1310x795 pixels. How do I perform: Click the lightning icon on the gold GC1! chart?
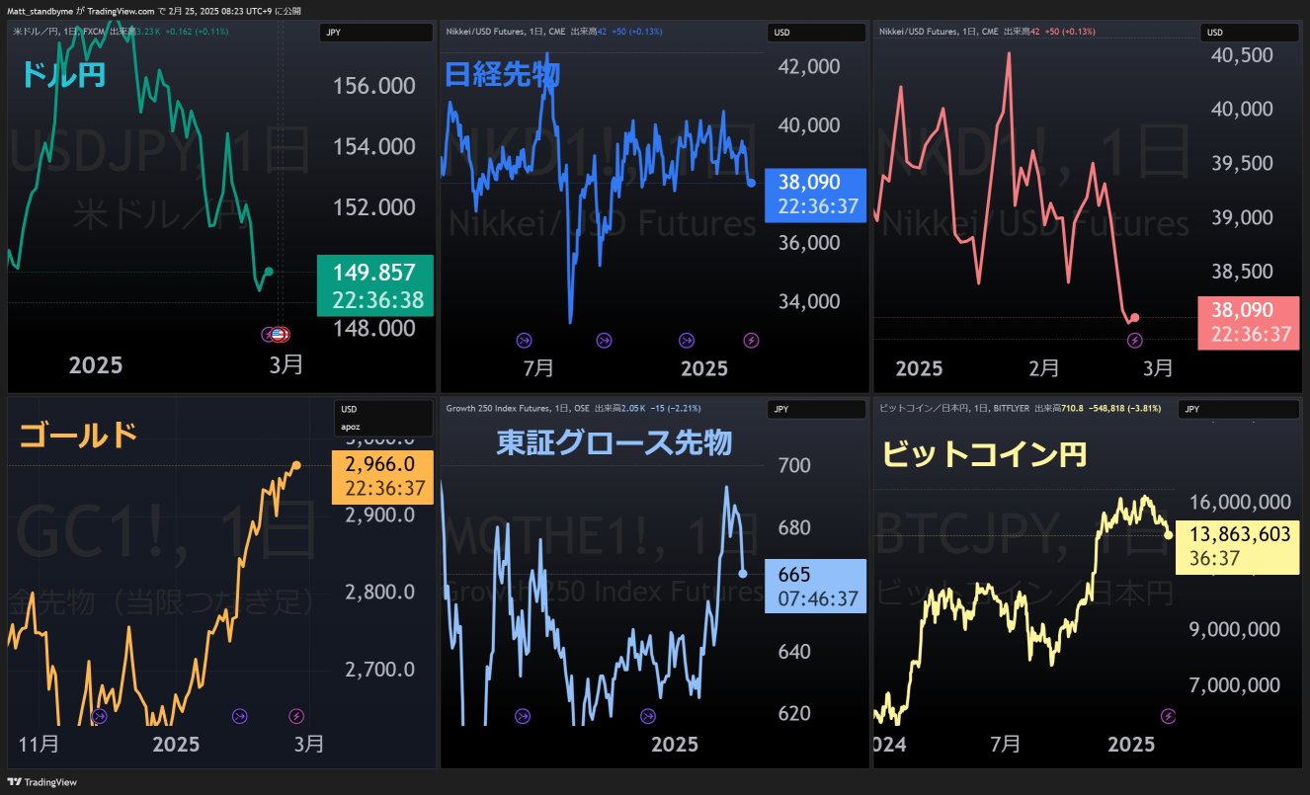pos(296,716)
